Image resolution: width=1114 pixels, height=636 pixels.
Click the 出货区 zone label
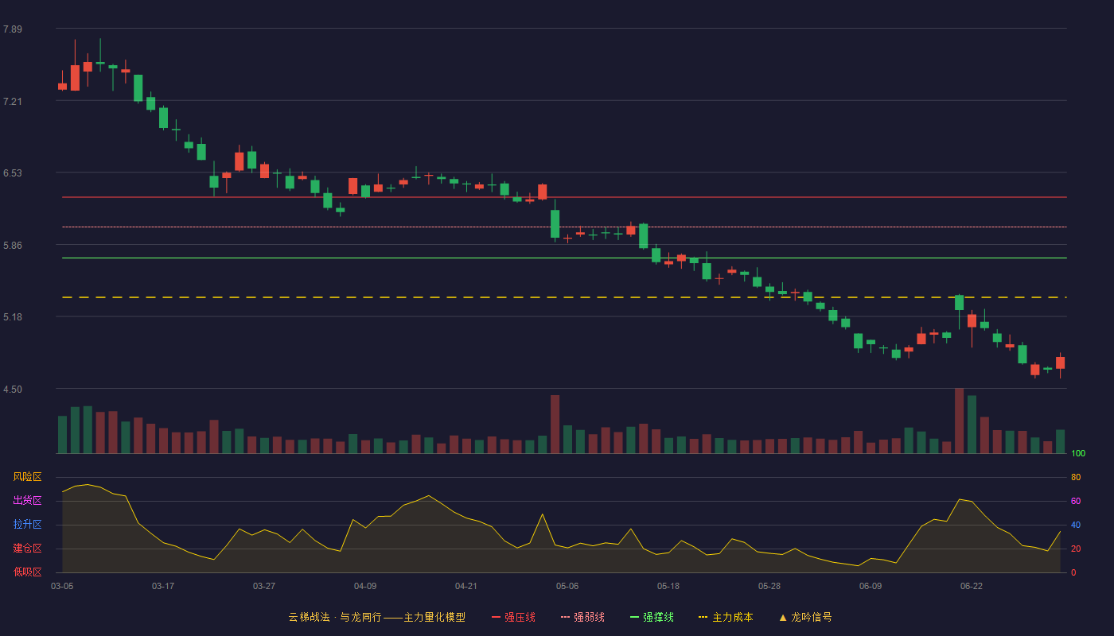point(27,501)
